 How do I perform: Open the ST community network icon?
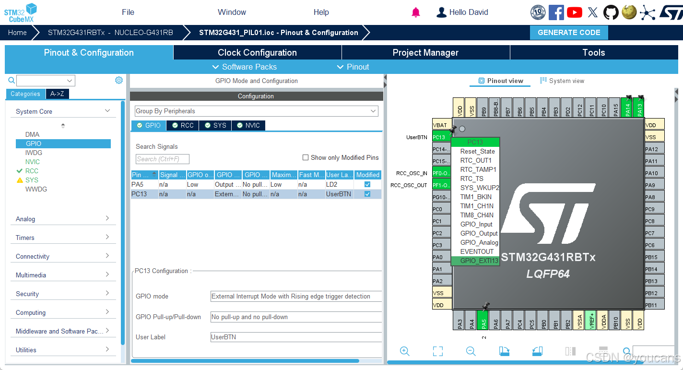coord(648,12)
